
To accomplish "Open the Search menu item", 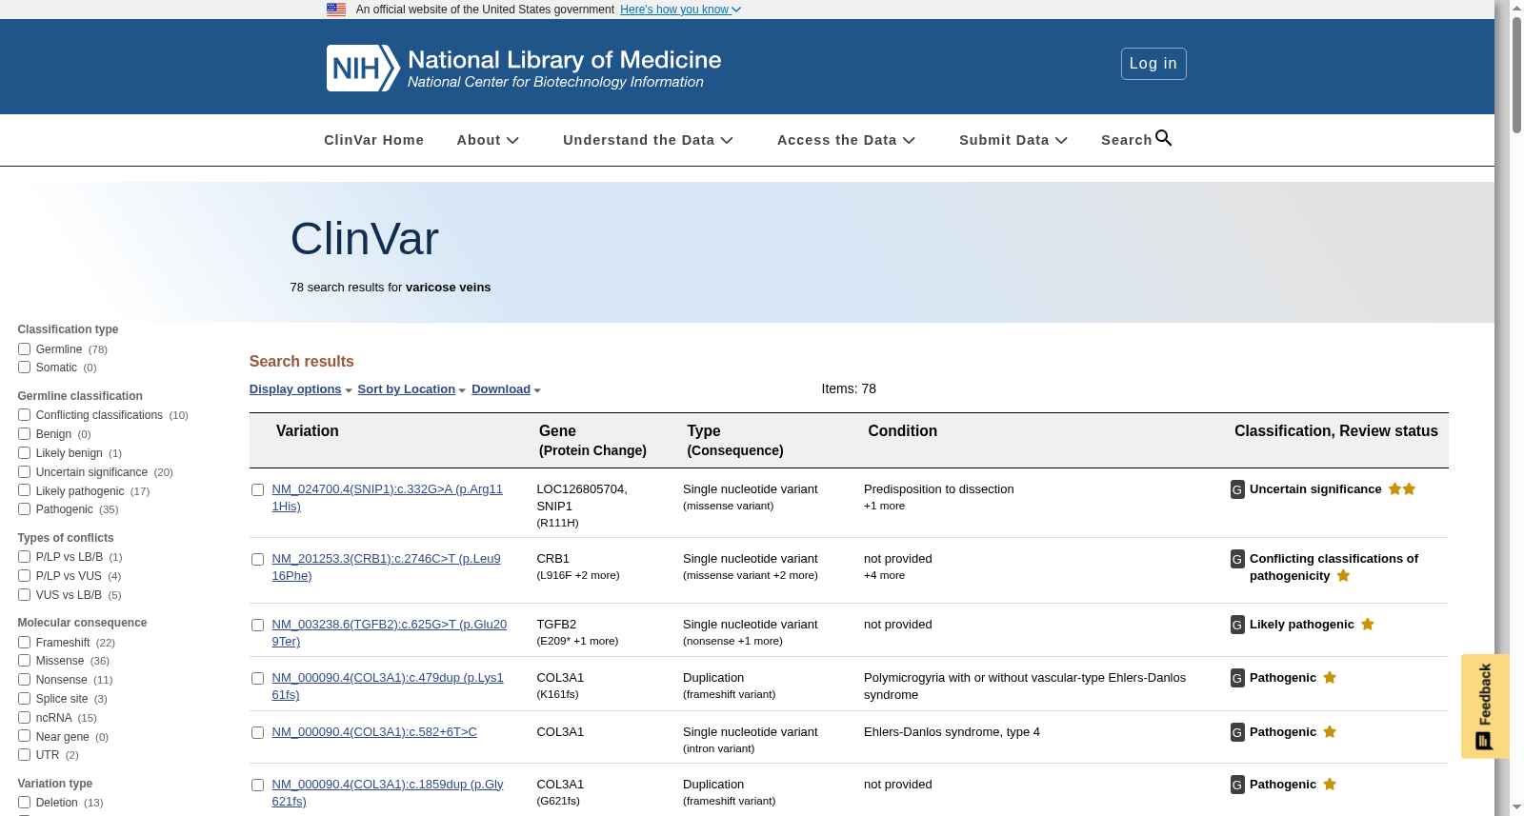I will (x=1136, y=140).
